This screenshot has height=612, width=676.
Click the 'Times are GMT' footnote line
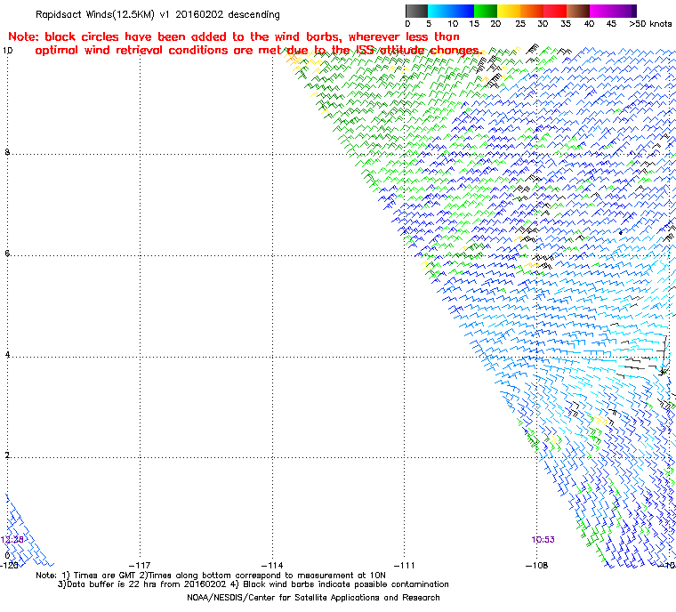point(211,576)
